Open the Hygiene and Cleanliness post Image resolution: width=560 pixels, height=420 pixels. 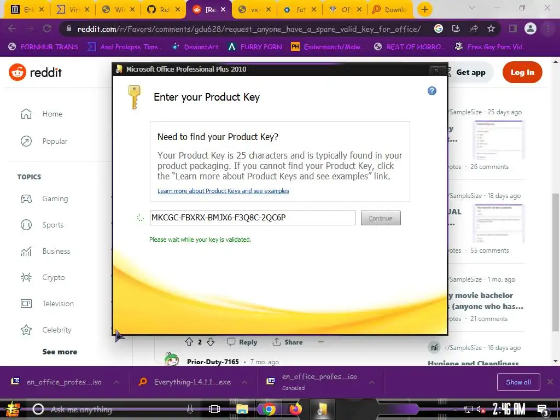pos(473,363)
